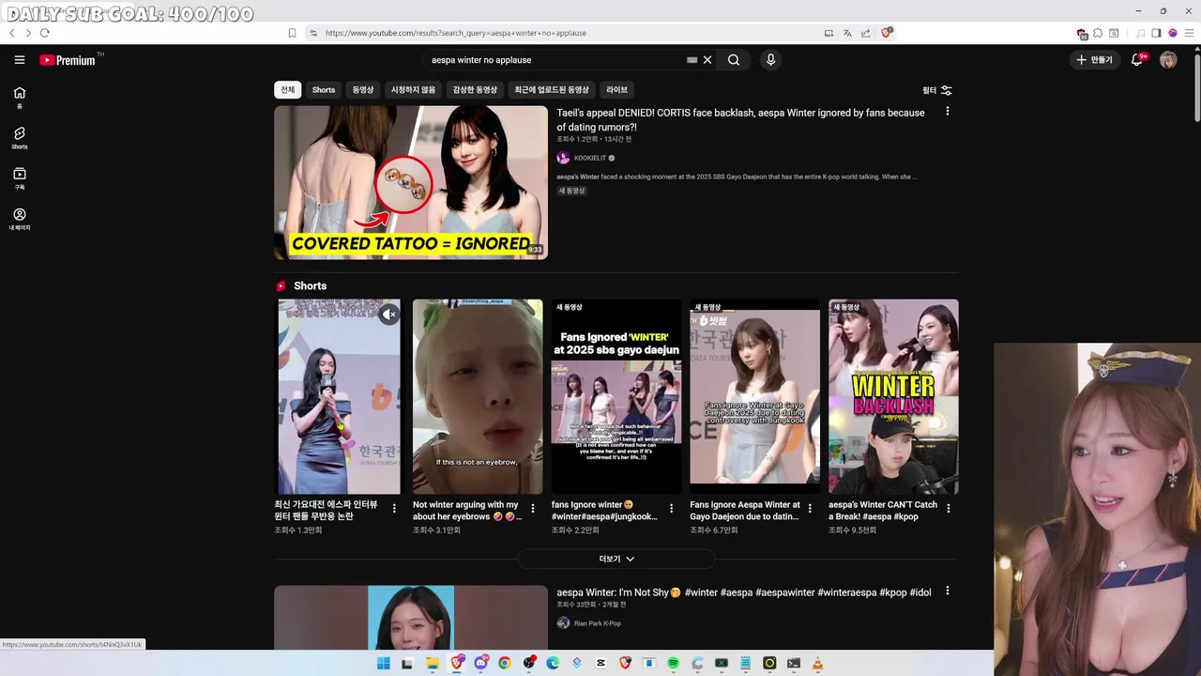Open the browser main hamburger menu
This screenshot has height=676, width=1201.
click(1189, 33)
